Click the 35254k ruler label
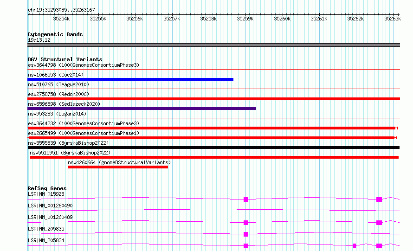Viewport: 413px width, 251px height. tap(61, 19)
